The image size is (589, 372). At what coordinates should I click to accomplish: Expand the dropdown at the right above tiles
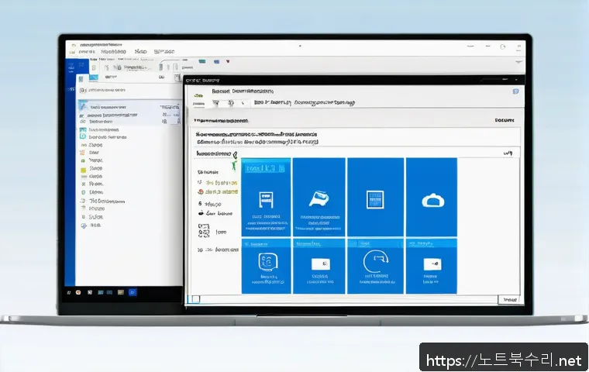click(x=508, y=153)
